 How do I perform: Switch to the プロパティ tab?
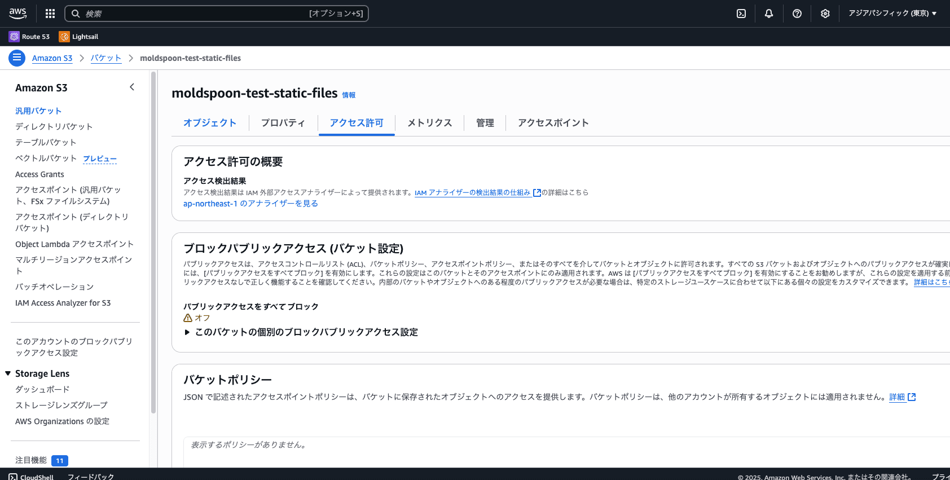point(283,123)
